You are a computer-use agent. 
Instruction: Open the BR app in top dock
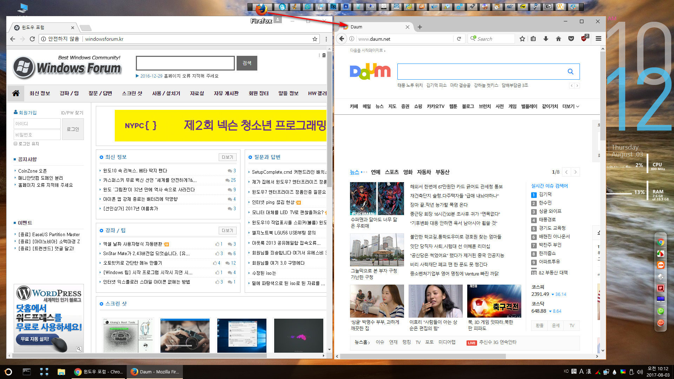pos(333,6)
